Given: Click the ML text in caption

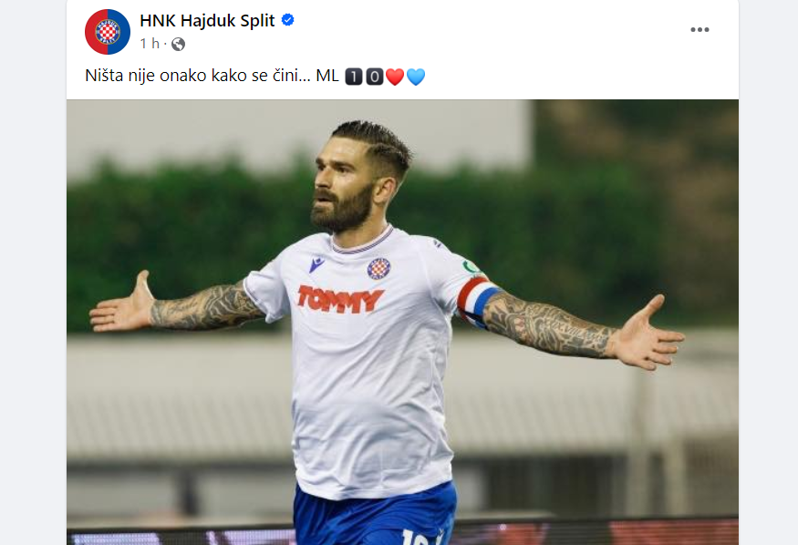Looking at the screenshot, I should [x=327, y=76].
